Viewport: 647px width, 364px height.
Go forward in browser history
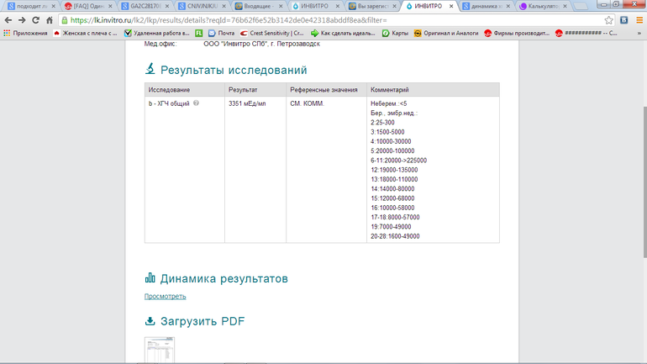point(22,20)
